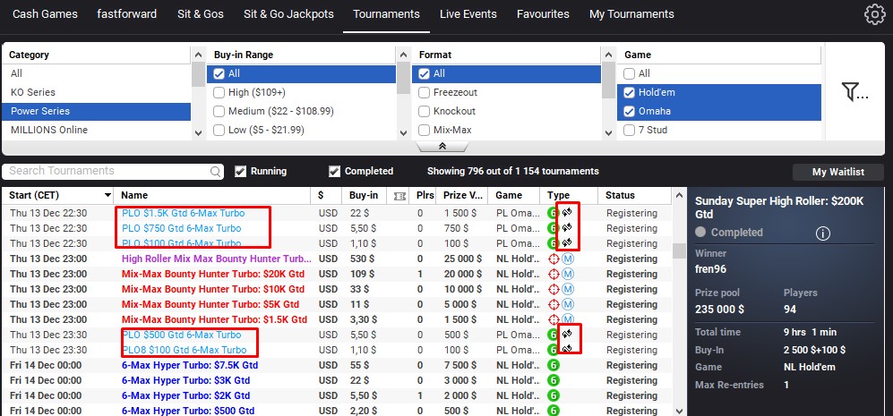Open the tournament info icon beside Completed
This screenshot has width=893, height=416.
822,233
